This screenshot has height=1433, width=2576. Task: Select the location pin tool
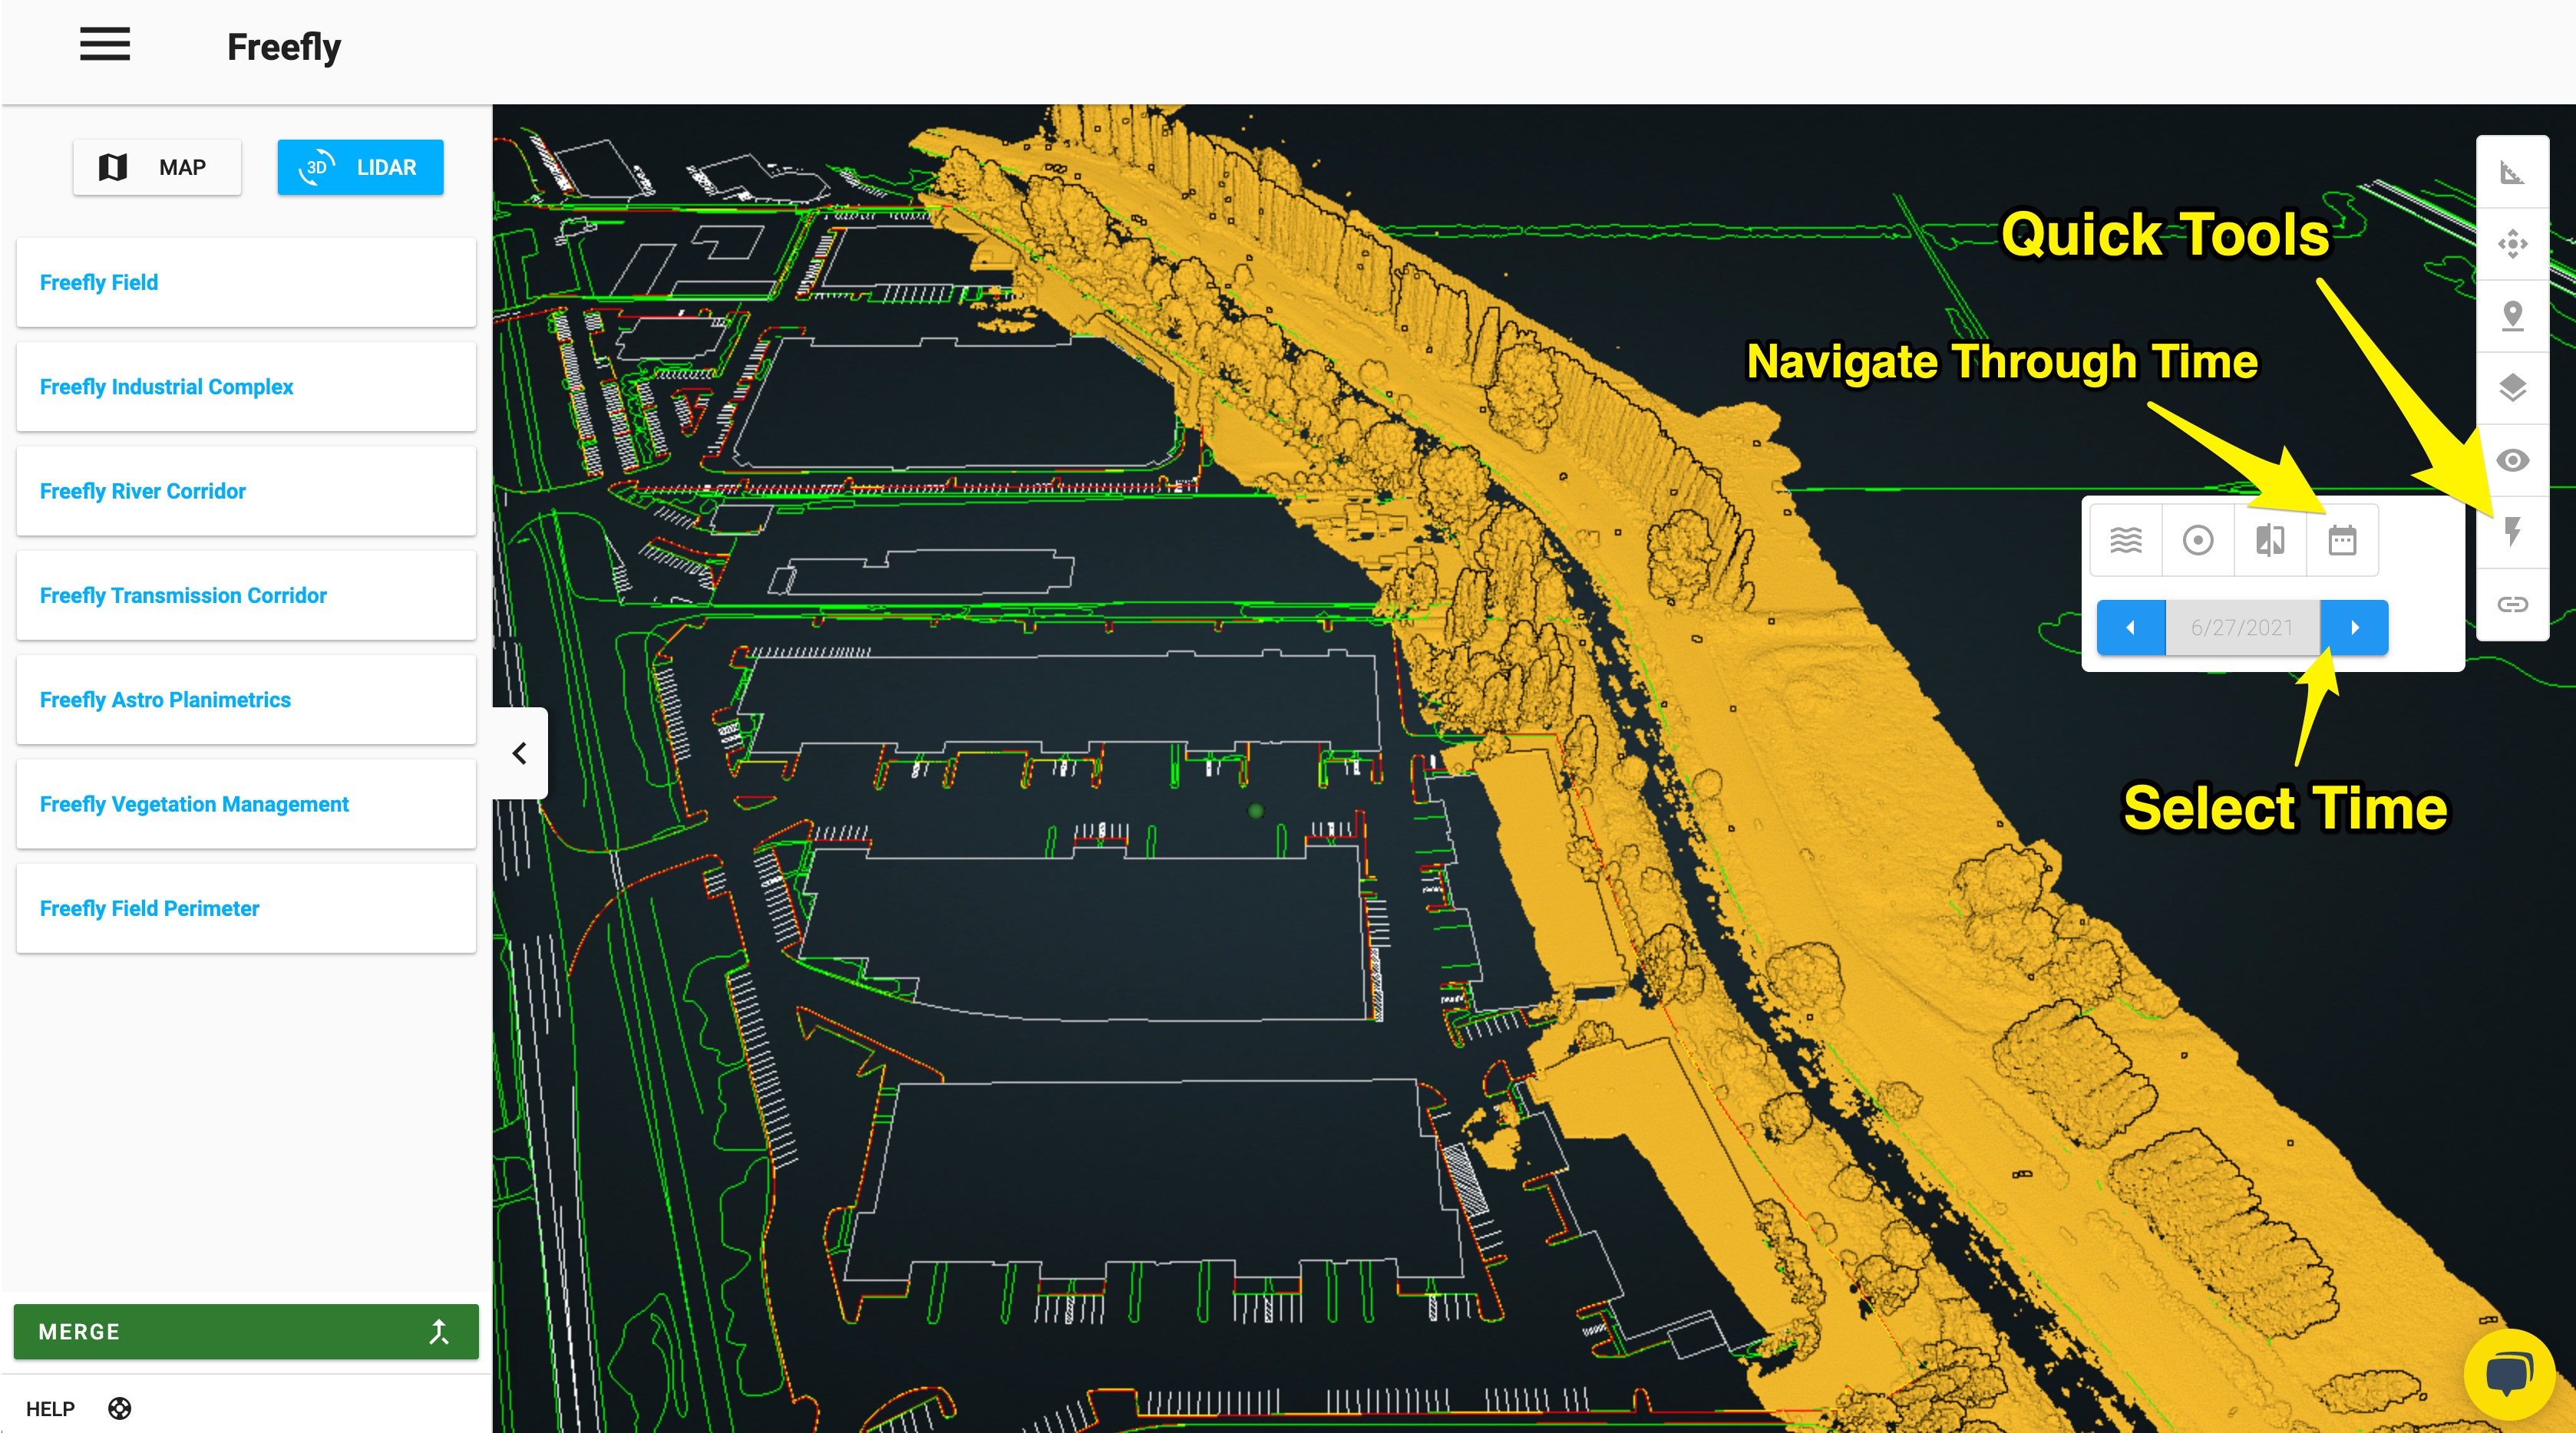2512,316
